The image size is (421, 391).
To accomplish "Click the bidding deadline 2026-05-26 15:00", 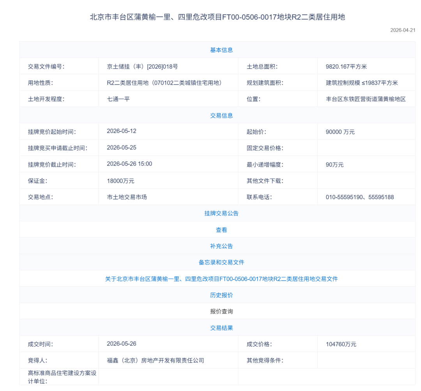I will [x=129, y=164].
